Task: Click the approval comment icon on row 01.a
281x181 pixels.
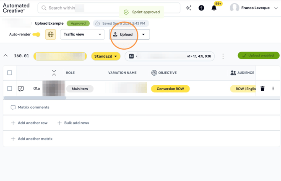Action: [x=21, y=89]
